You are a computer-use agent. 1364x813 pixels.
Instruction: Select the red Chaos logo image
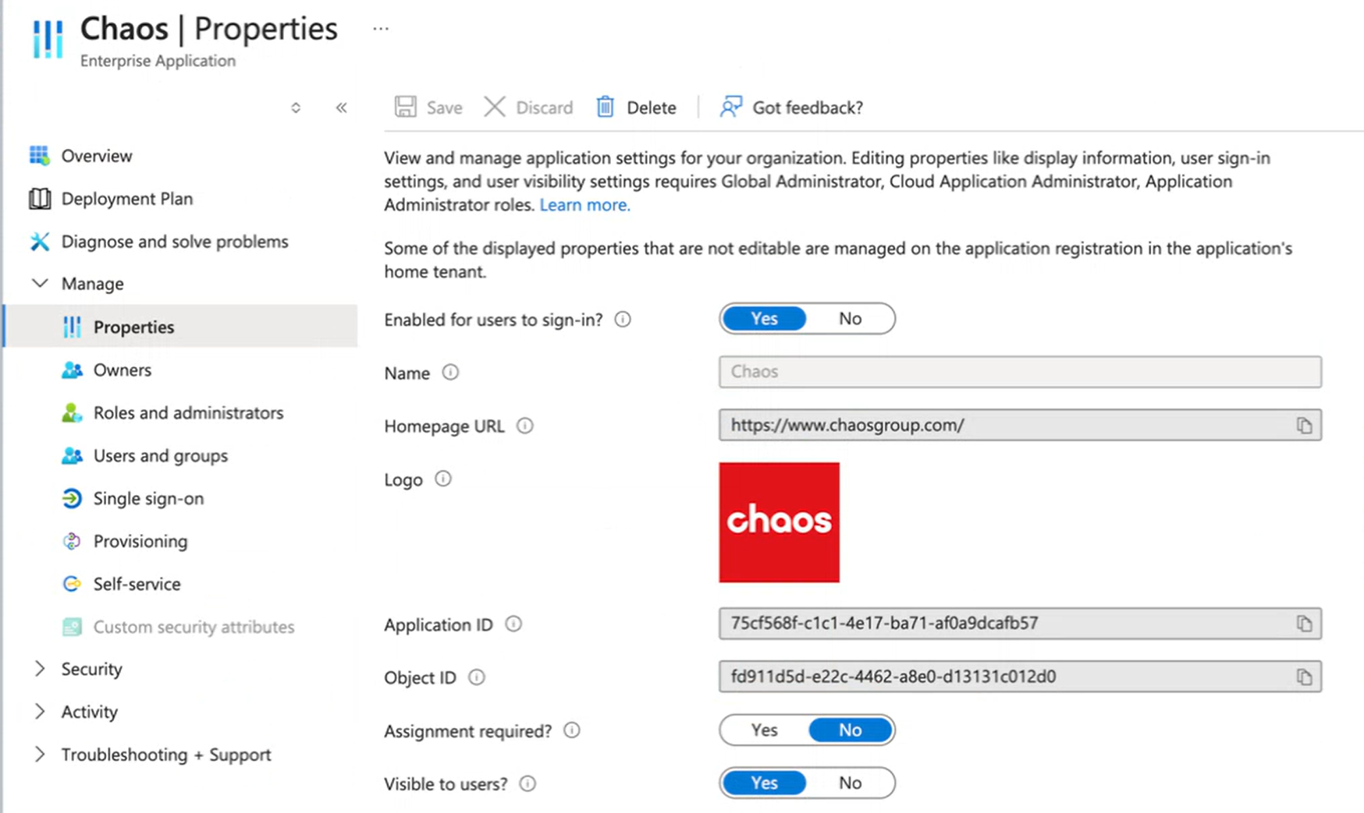779,522
